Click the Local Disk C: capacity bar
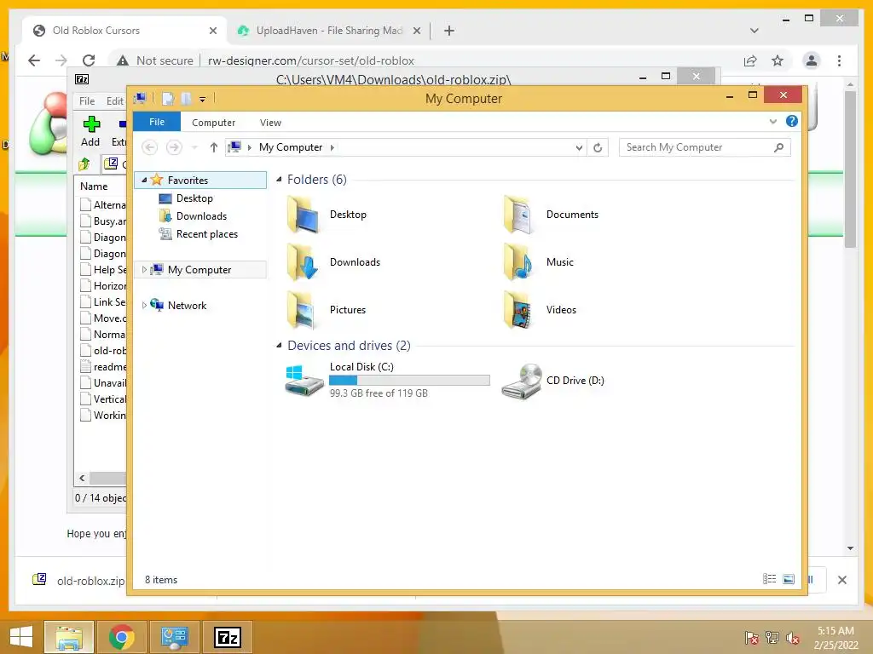 point(409,381)
